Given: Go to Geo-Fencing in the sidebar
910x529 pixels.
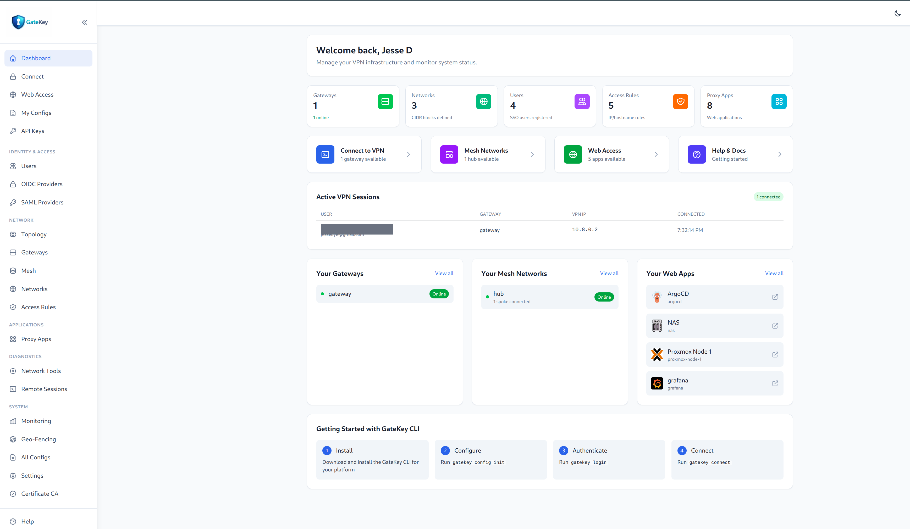Looking at the screenshot, I should [38, 439].
